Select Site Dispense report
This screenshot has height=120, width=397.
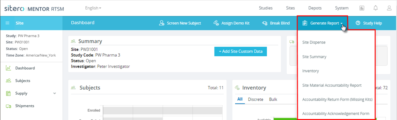click(x=314, y=42)
